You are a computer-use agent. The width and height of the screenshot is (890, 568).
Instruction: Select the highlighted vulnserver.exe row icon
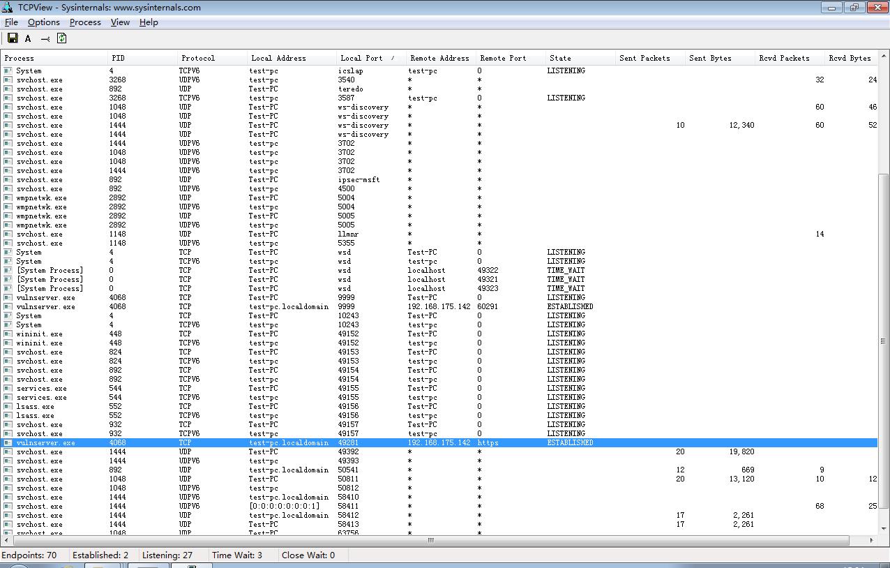pos(8,442)
